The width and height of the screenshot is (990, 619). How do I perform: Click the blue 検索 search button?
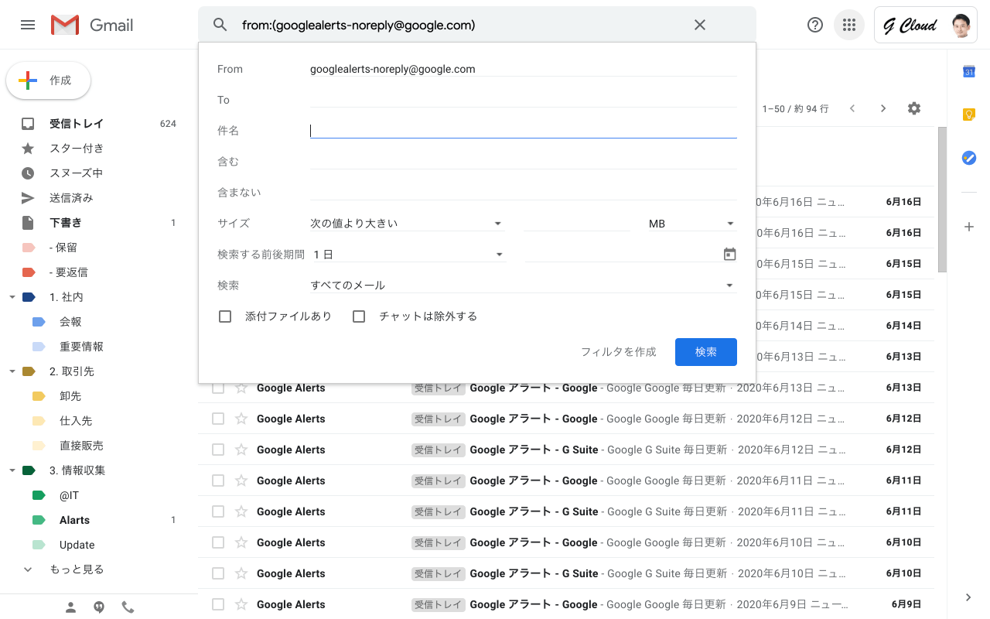[x=706, y=352]
